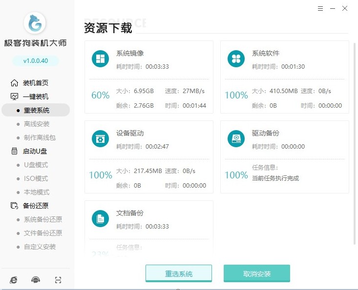
Task: Go to 装机首页 home page
Action: 35,83
